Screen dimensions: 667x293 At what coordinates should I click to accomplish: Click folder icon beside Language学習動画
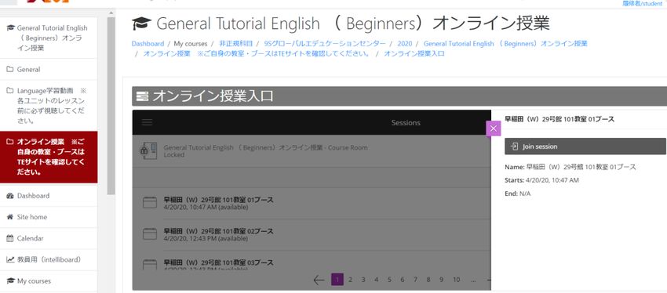pyautogui.click(x=10, y=90)
